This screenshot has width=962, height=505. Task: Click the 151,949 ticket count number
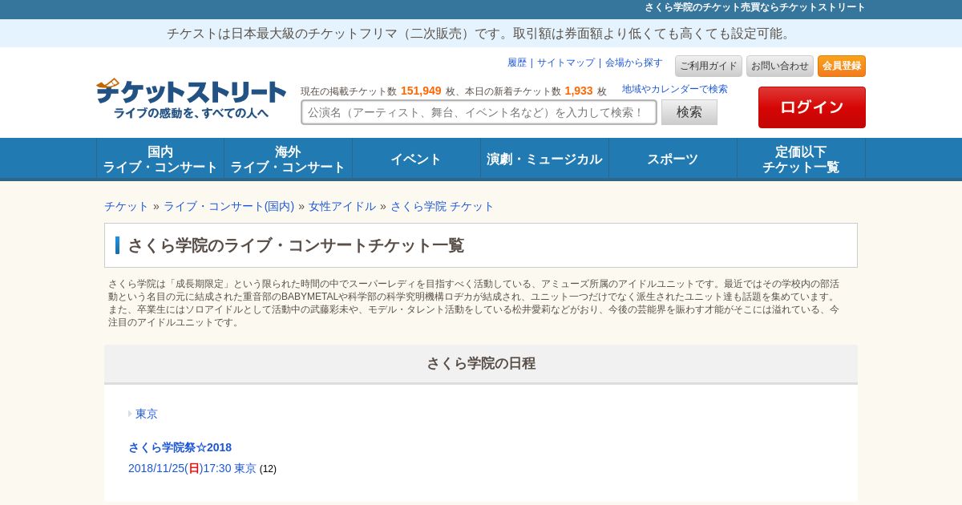tap(421, 91)
